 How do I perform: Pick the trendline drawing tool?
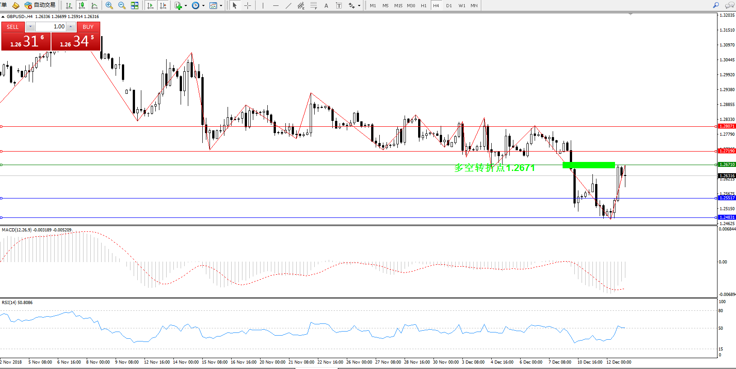pyautogui.click(x=288, y=5)
